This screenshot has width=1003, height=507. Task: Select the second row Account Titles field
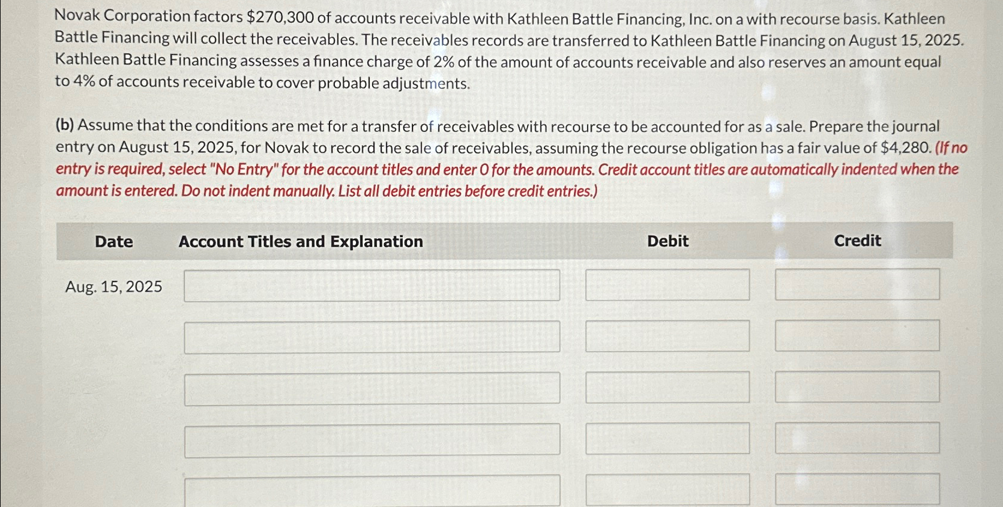click(x=372, y=337)
